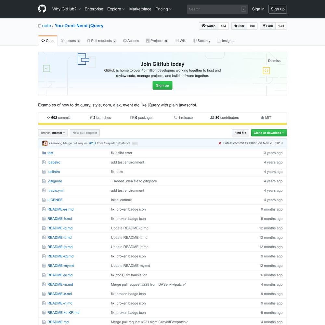Switch to the Wiki tab
This screenshot has width=325, height=325.
pyautogui.click(x=180, y=41)
